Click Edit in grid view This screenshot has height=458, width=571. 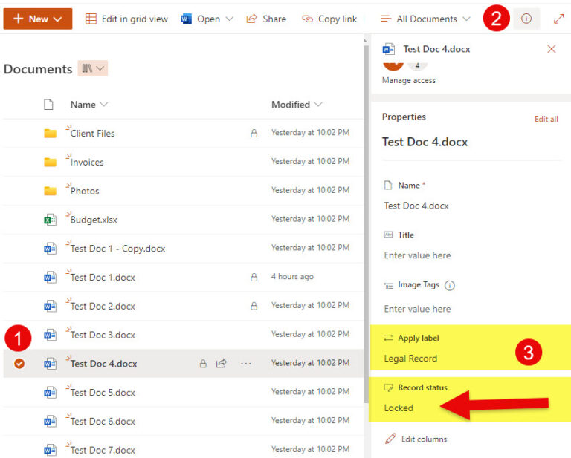[x=126, y=19]
